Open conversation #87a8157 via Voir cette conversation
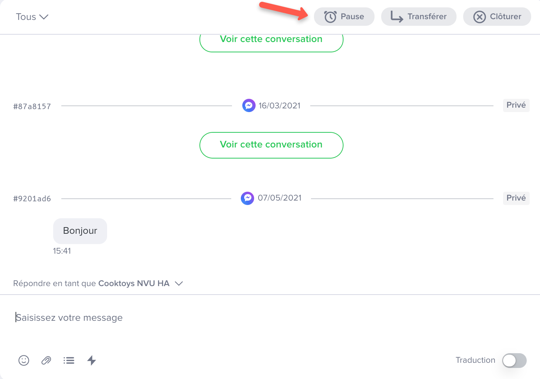The width and height of the screenshot is (540, 379). pyautogui.click(x=271, y=145)
